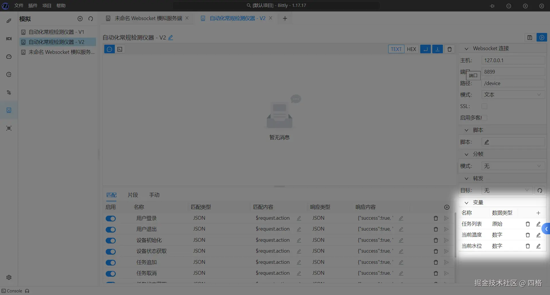
Task: Open the 文件 menu
Action: 19,5
